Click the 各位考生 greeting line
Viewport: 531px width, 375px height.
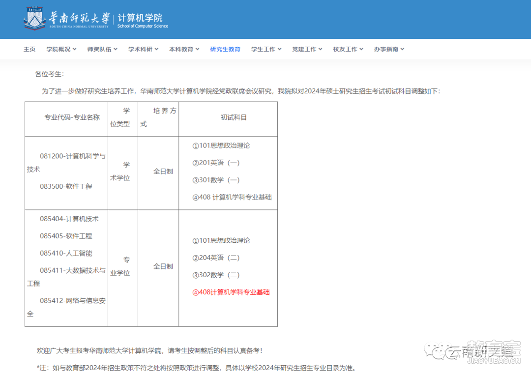50,74
